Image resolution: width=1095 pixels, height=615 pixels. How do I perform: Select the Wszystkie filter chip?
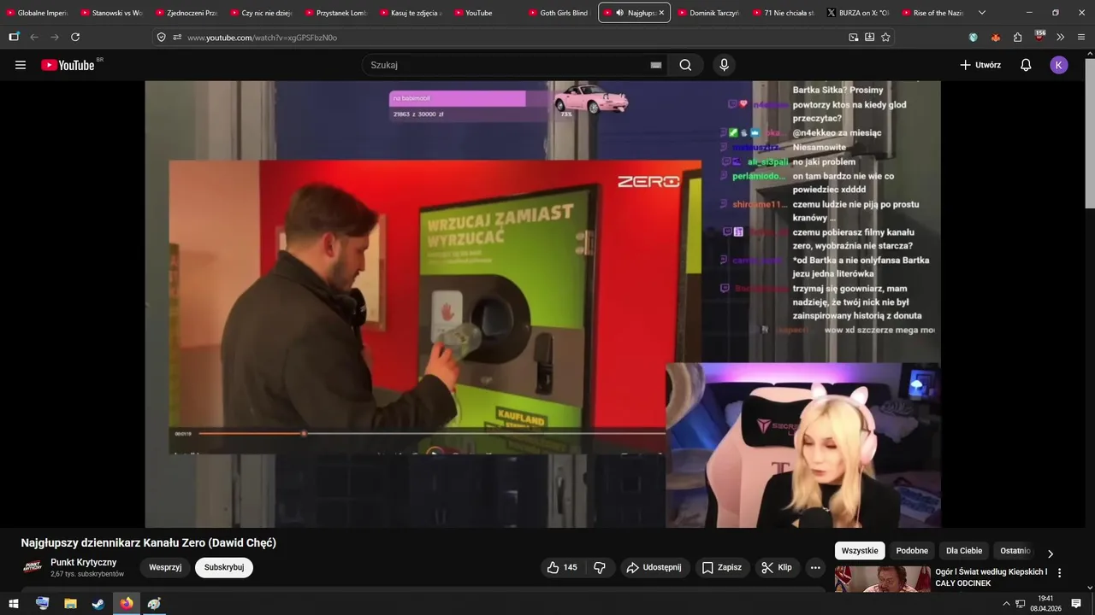click(x=860, y=551)
